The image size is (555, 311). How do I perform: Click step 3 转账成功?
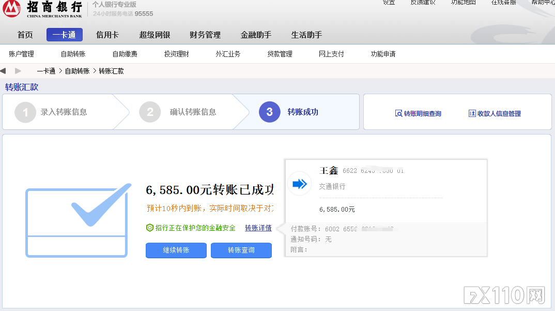tap(289, 112)
